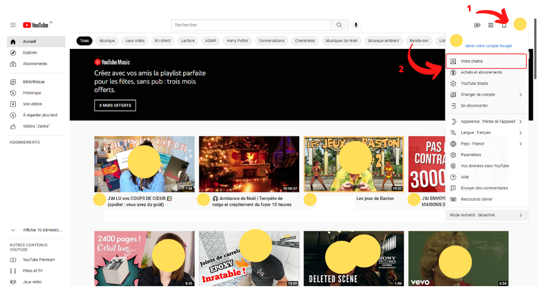
Task: Open the hamburger guide menu
Action: pyautogui.click(x=13, y=25)
